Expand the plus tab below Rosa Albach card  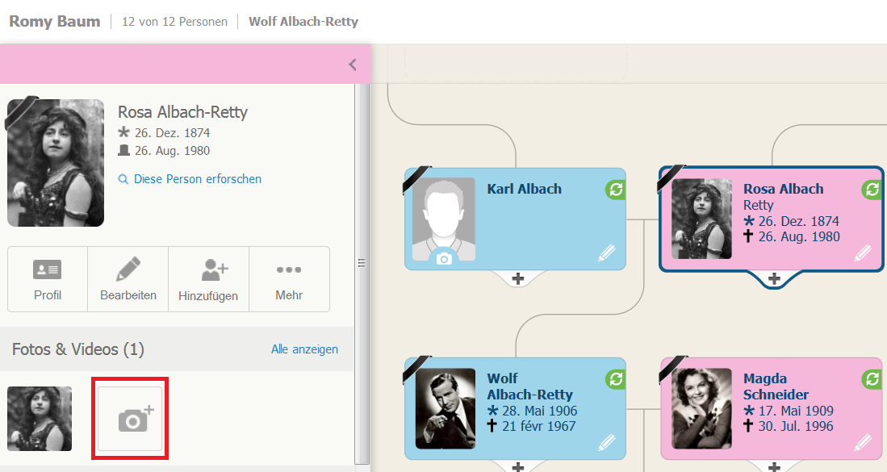pyautogui.click(x=775, y=278)
